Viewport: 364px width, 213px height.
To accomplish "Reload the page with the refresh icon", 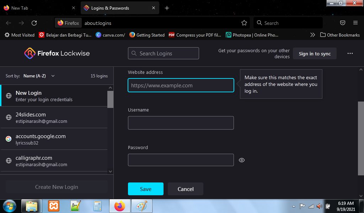I will click(x=34, y=23).
